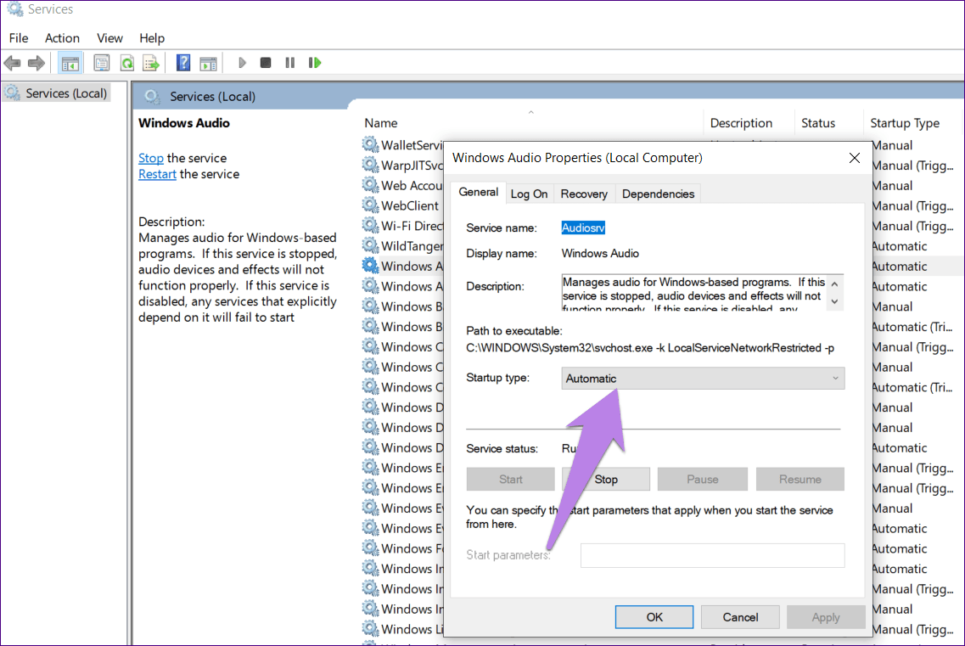Viewport: 965px width, 646px height.
Task: Click the Cancel button
Action: click(740, 617)
